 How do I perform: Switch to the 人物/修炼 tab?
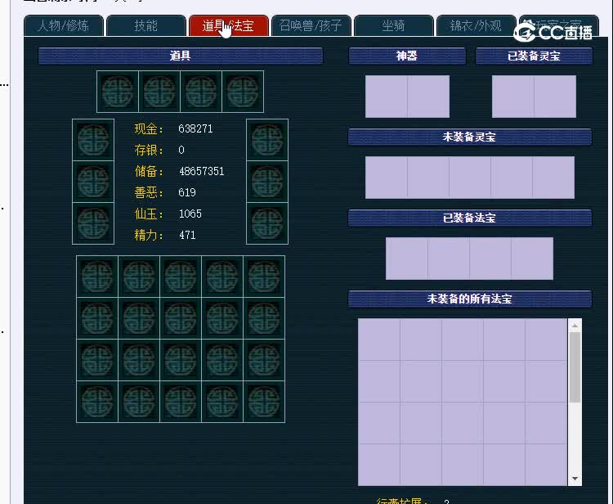(x=63, y=25)
